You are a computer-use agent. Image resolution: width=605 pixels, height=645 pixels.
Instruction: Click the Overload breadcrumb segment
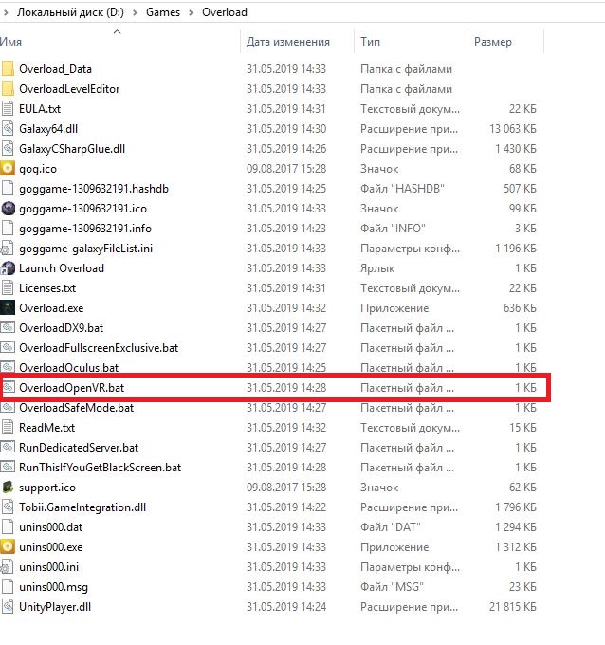(x=225, y=12)
